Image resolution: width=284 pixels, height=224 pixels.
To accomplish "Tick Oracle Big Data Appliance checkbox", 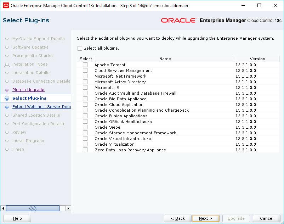I will click(85, 99).
